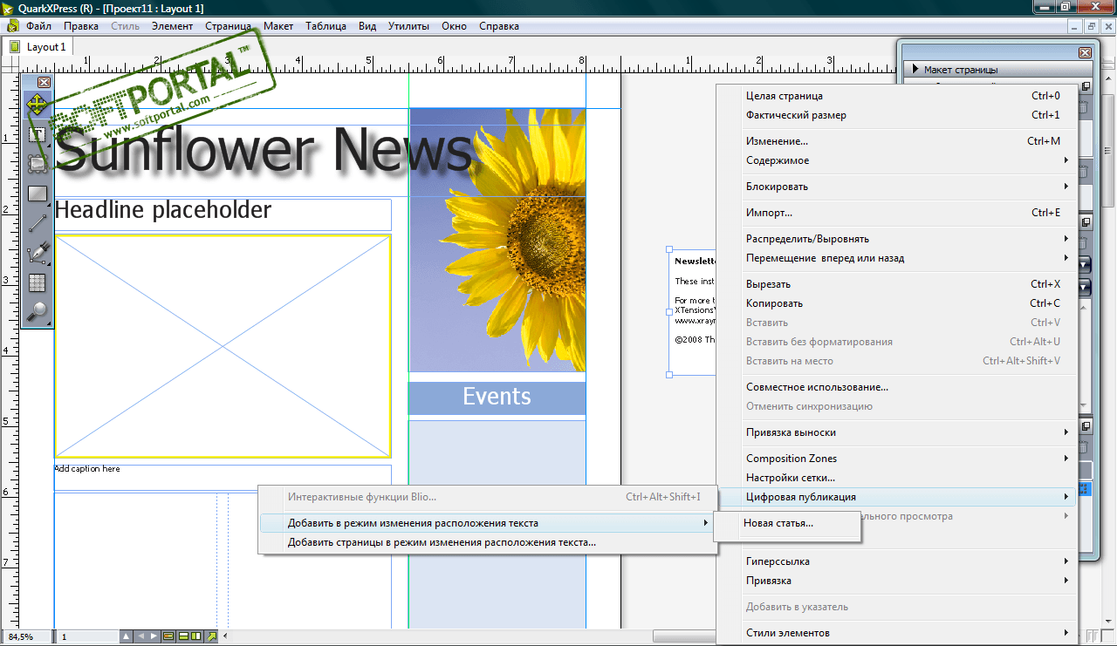The height and width of the screenshot is (646, 1117).
Task: Click Новая статья... submenu entry
Action: pos(778,523)
